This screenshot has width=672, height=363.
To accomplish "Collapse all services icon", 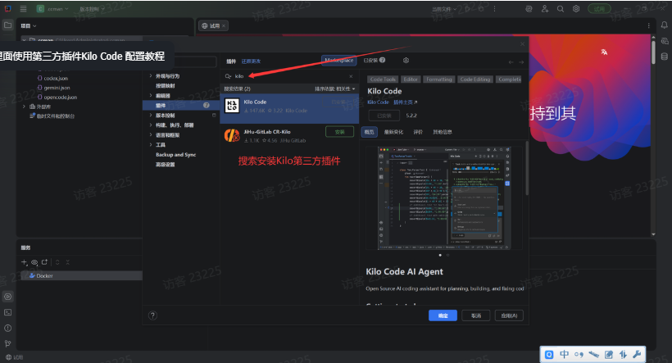I will pyautogui.click(x=68, y=262).
